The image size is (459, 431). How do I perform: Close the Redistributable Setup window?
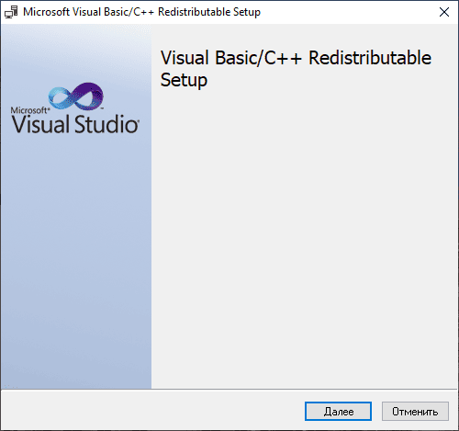[x=444, y=12]
